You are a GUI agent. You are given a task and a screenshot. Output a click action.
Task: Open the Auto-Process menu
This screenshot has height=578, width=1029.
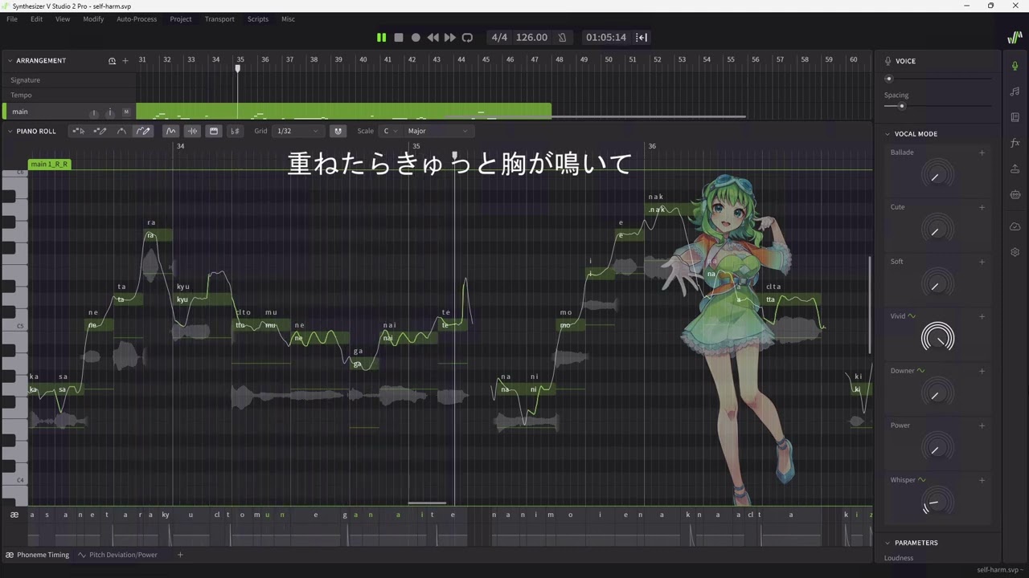[x=137, y=19]
